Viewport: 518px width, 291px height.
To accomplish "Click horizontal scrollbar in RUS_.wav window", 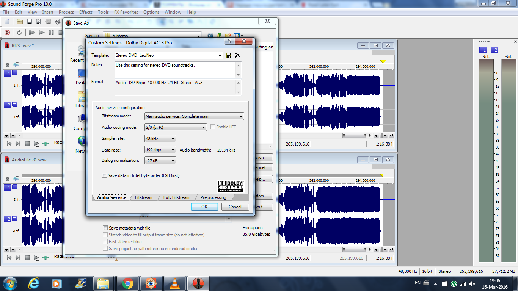I will [354, 135].
